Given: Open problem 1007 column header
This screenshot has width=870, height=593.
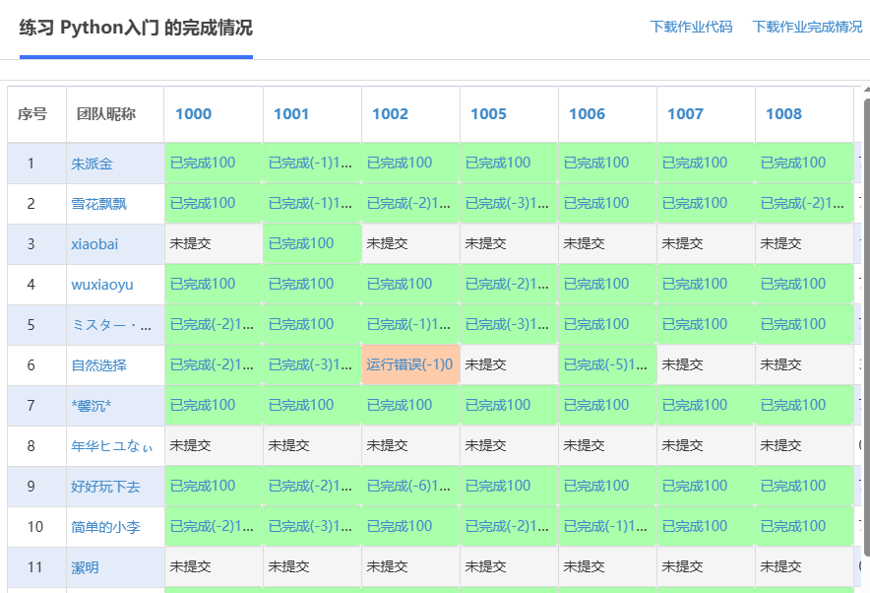Looking at the screenshot, I should 685,114.
